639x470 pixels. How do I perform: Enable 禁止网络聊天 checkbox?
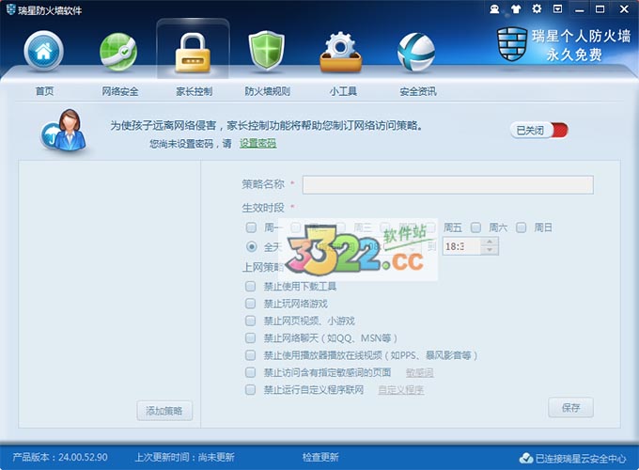point(250,337)
